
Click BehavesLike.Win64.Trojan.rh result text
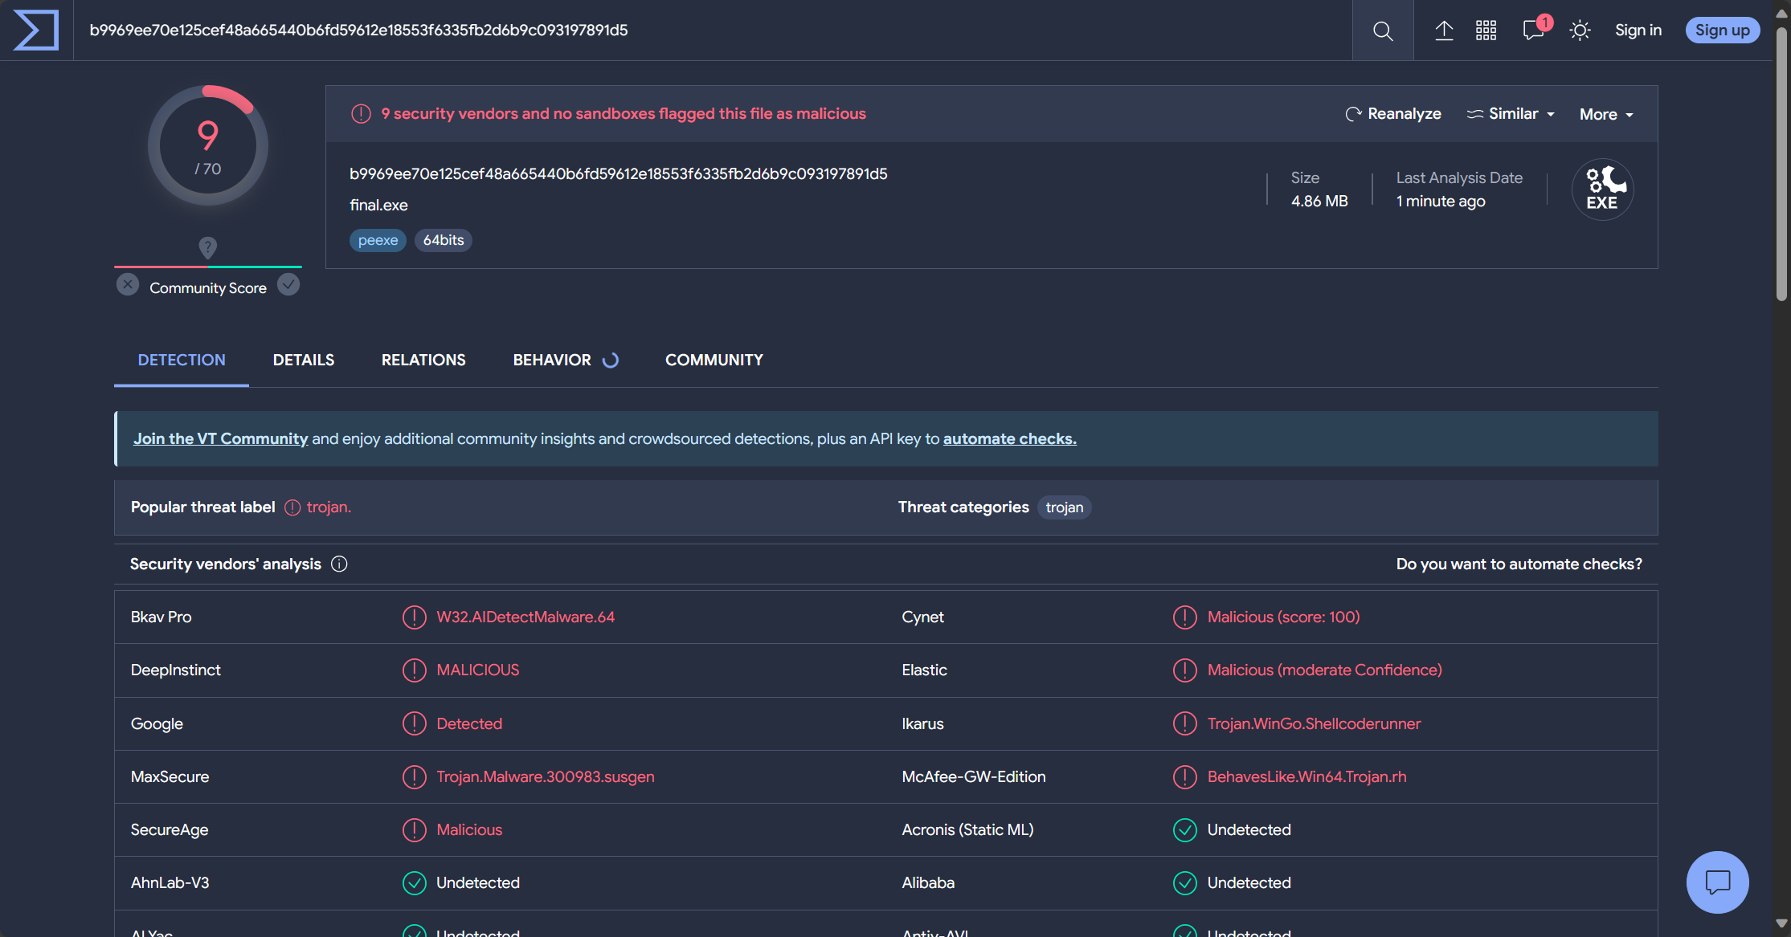[1306, 777]
